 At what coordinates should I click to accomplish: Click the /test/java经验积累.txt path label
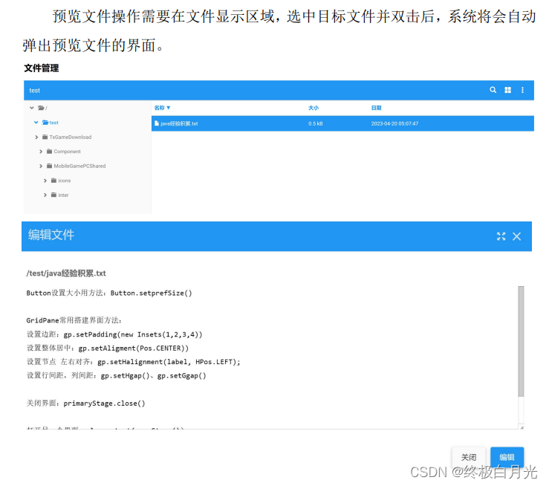click(66, 273)
